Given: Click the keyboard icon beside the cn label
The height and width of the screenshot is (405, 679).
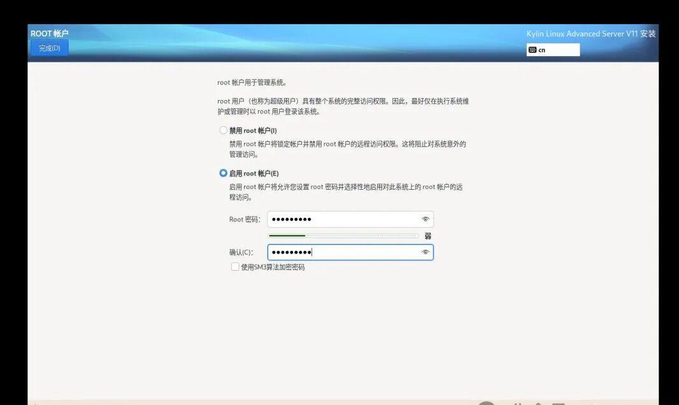Looking at the screenshot, I should (534, 49).
